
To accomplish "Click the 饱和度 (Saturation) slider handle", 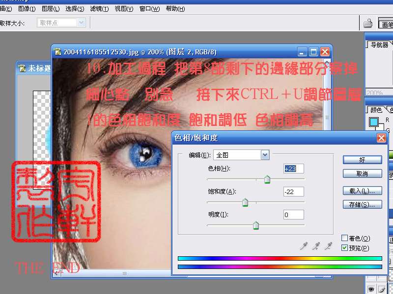I will [245, 203].
